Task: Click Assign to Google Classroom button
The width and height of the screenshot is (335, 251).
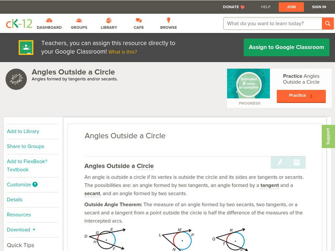Action: point(286,47)
